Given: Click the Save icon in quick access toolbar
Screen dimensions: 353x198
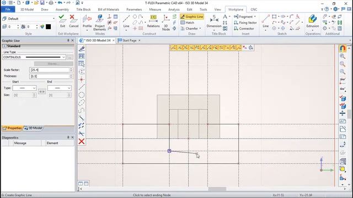Looking at the screenshot, I should pos(42,3).
